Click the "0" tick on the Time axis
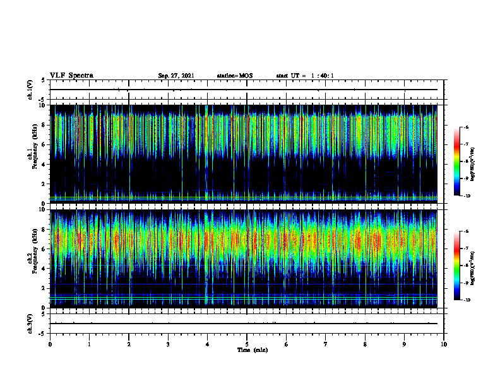Image resolution: width=500 pixels, height=386 pixels. point(50,344)
